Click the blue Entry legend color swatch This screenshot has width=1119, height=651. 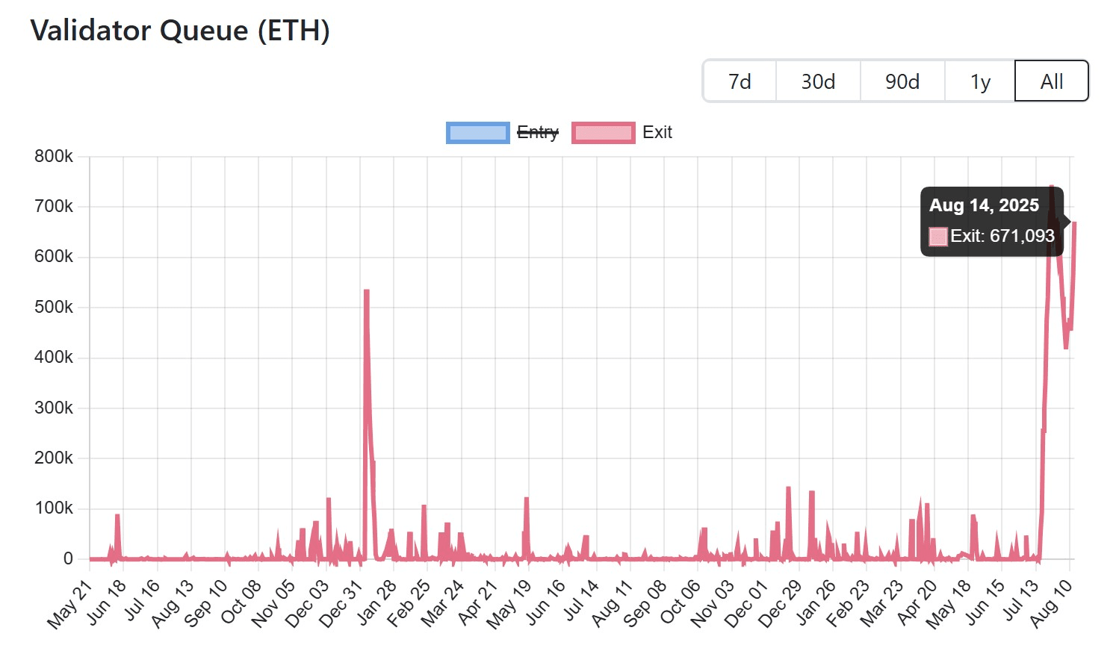coord(477,132)
